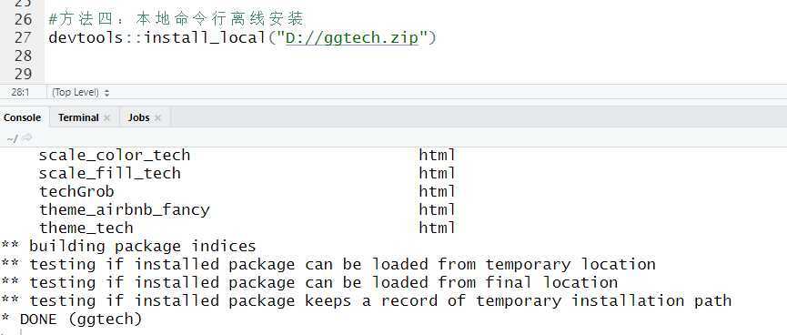Screen dimensions: 787x335
Task: Close the Terminal tab with its x
Action: 106,118
